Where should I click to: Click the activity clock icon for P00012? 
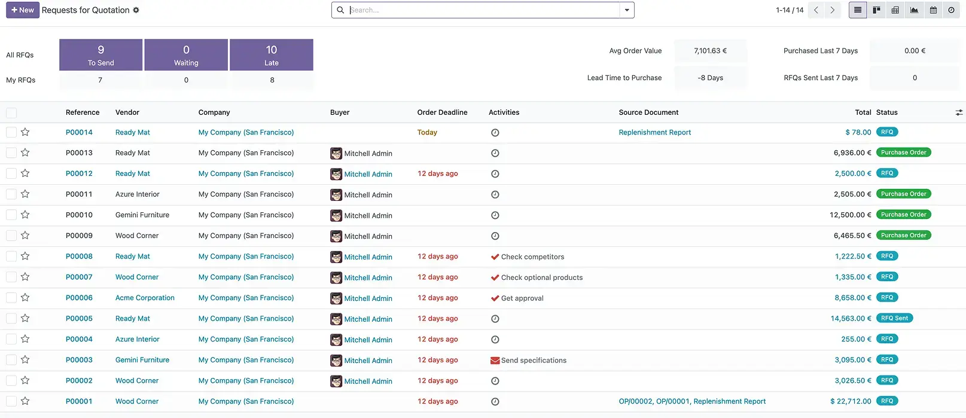(x=495, y=174)
